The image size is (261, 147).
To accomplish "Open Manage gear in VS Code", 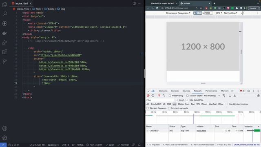I will [4, 138].
